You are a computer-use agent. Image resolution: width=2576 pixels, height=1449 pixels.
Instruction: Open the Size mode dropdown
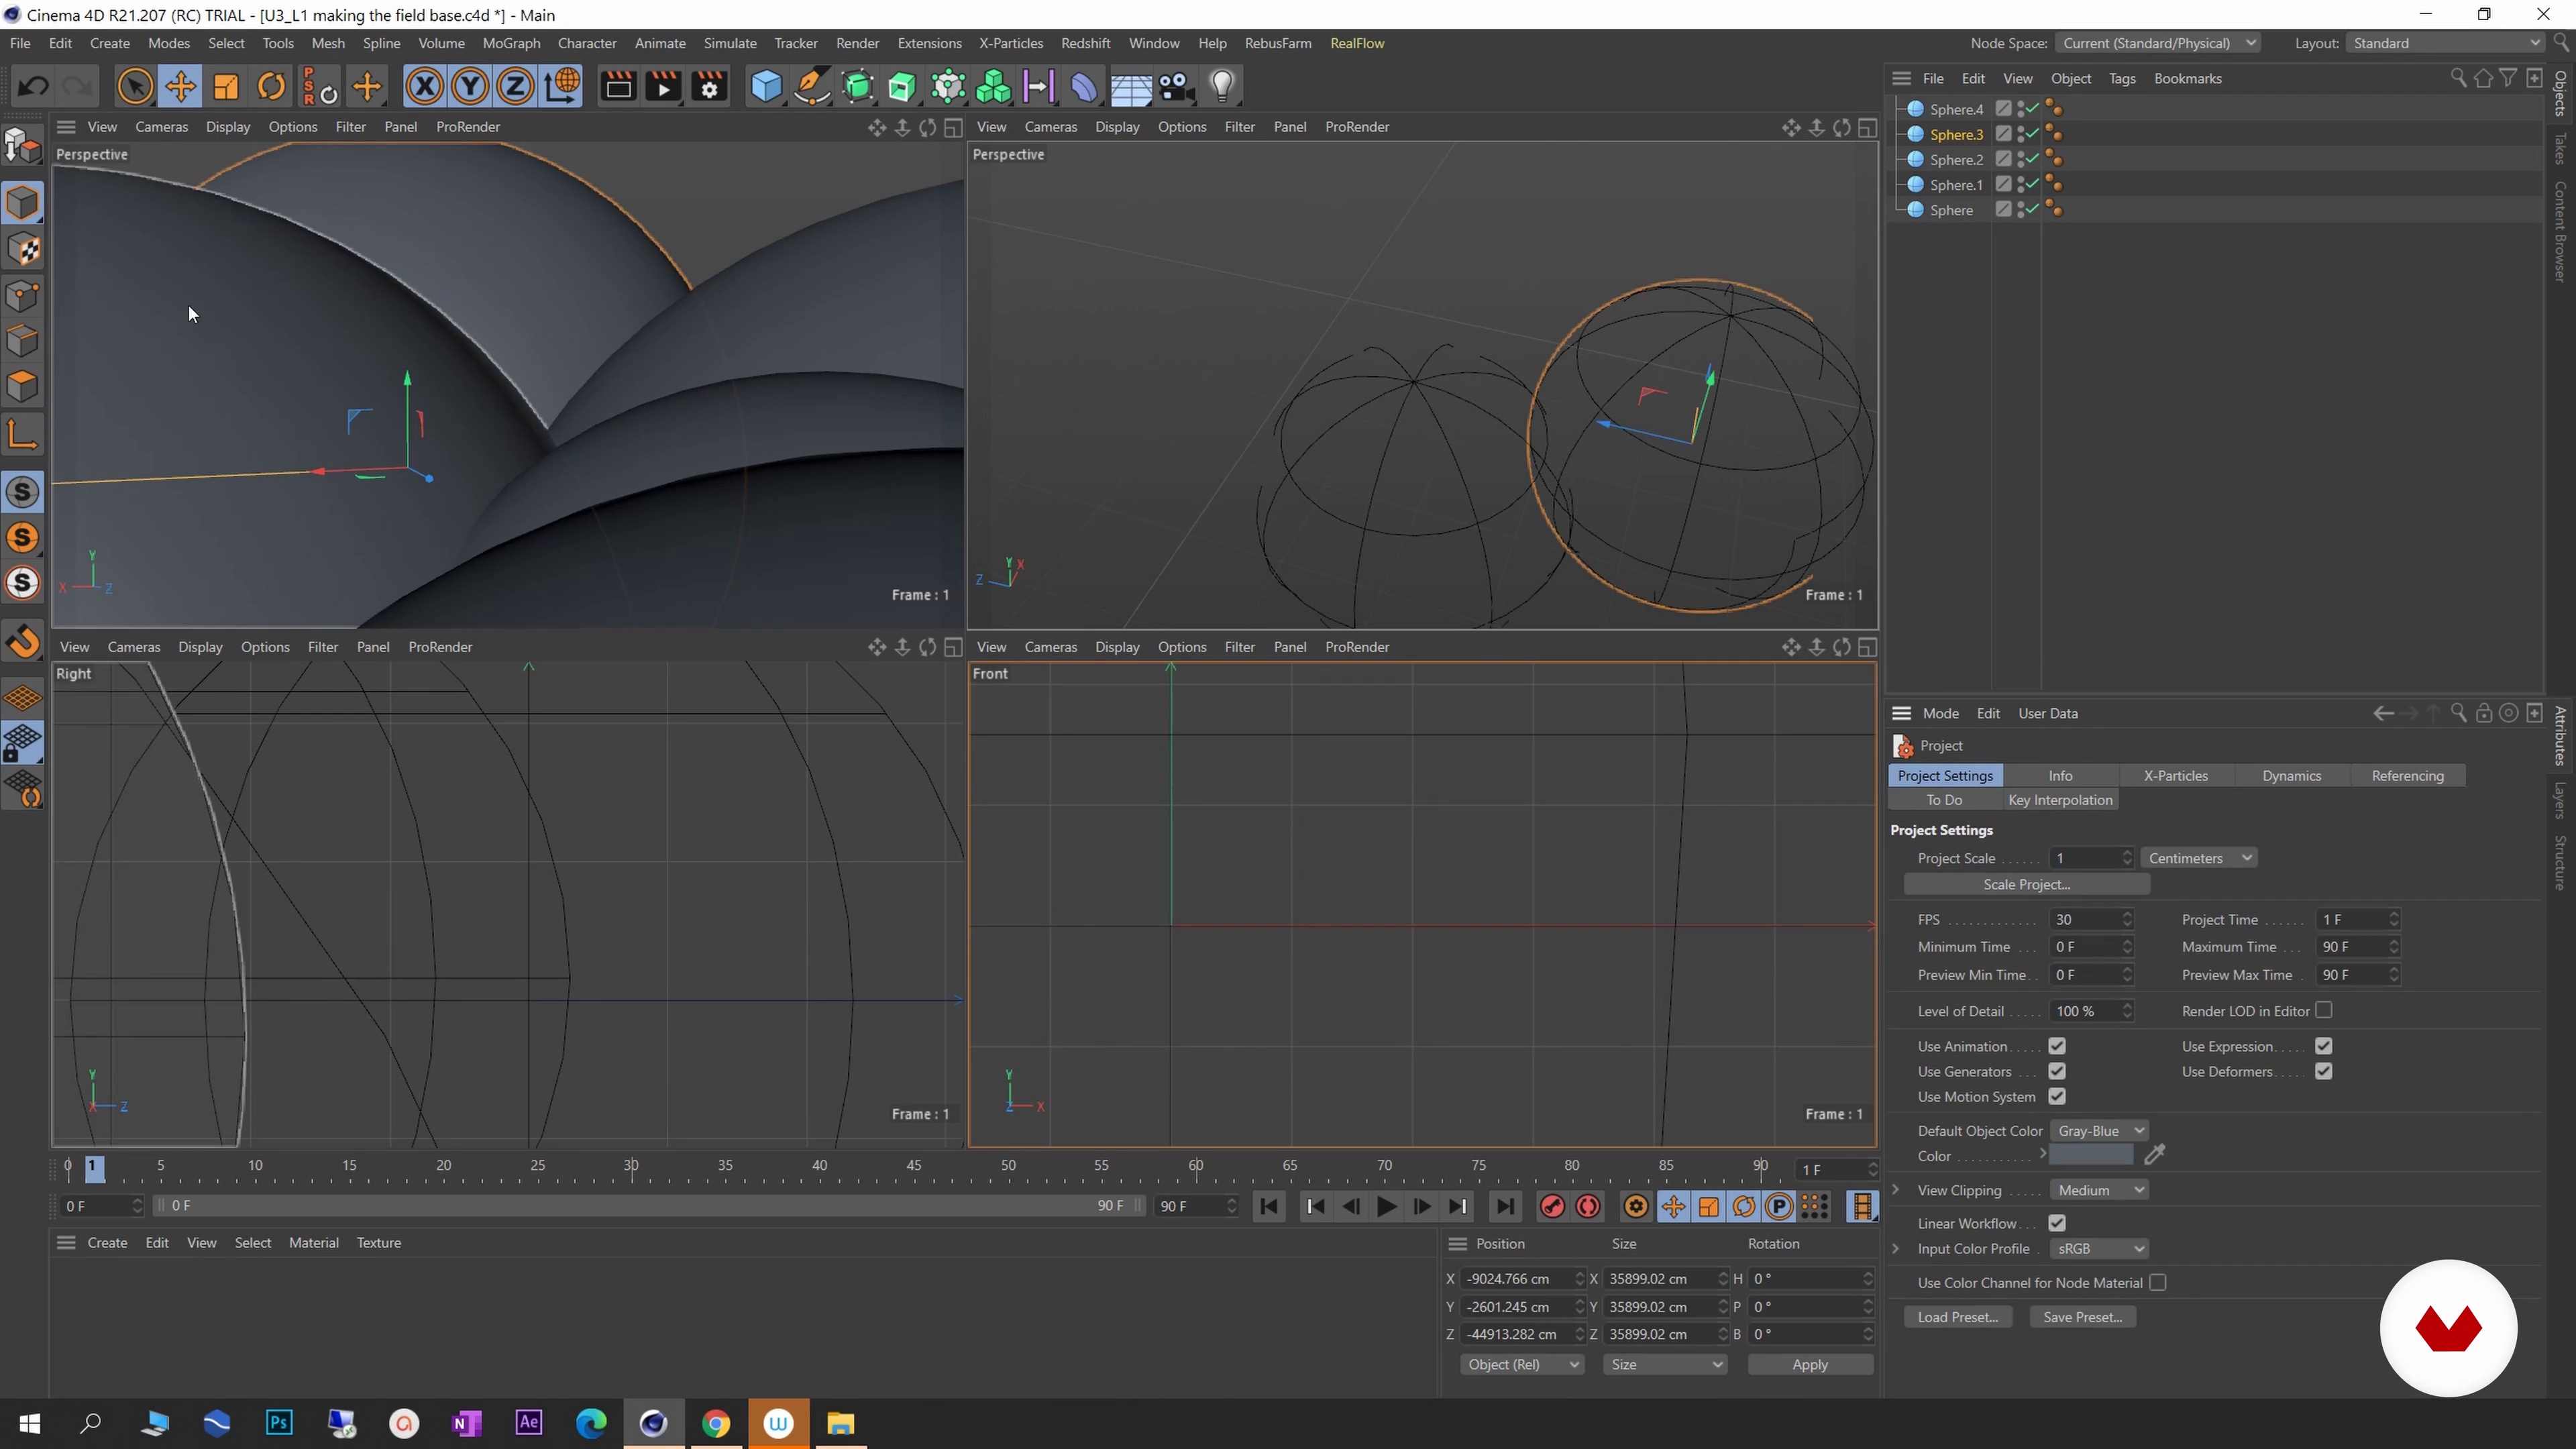click(x=1665, y=1365)
